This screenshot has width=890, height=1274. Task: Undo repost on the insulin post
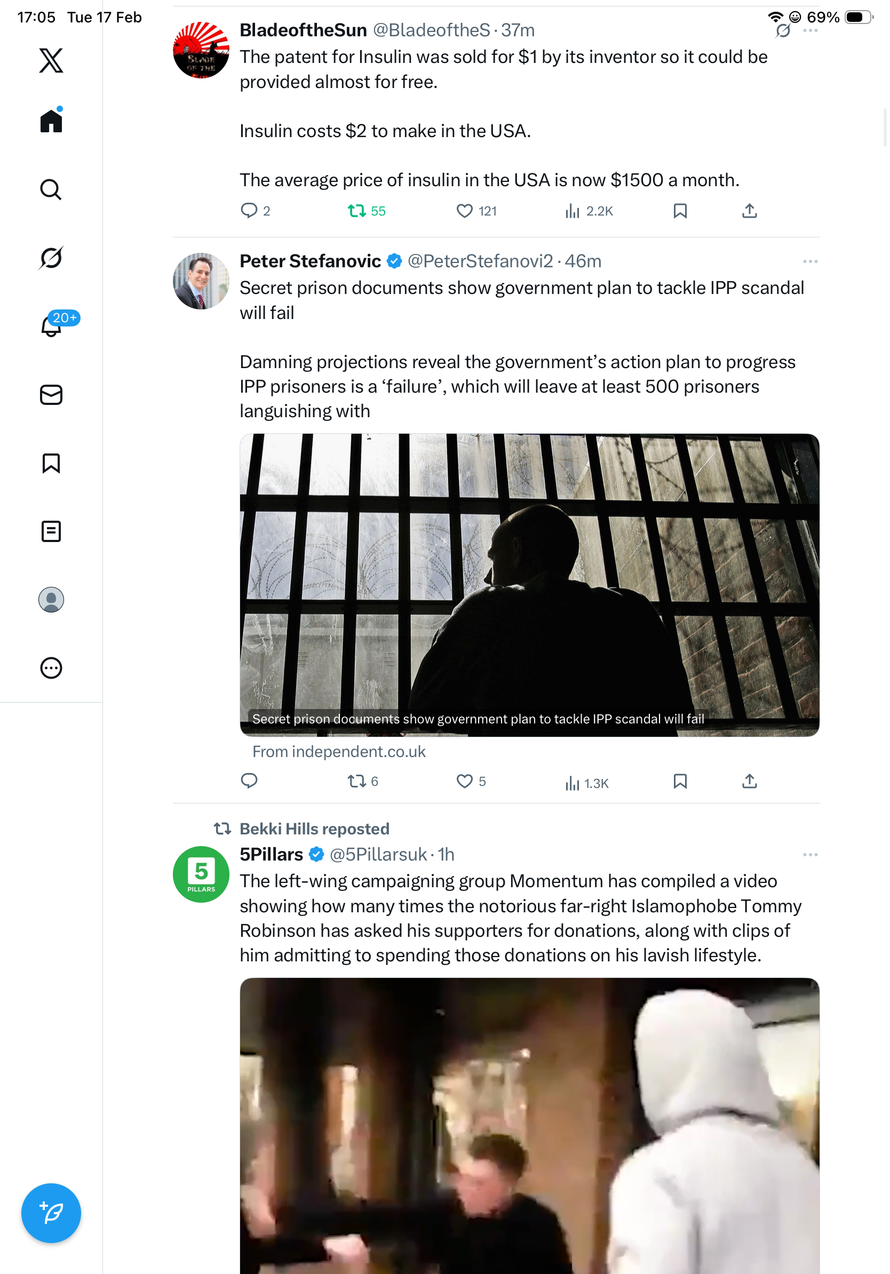tap(357, 211)
